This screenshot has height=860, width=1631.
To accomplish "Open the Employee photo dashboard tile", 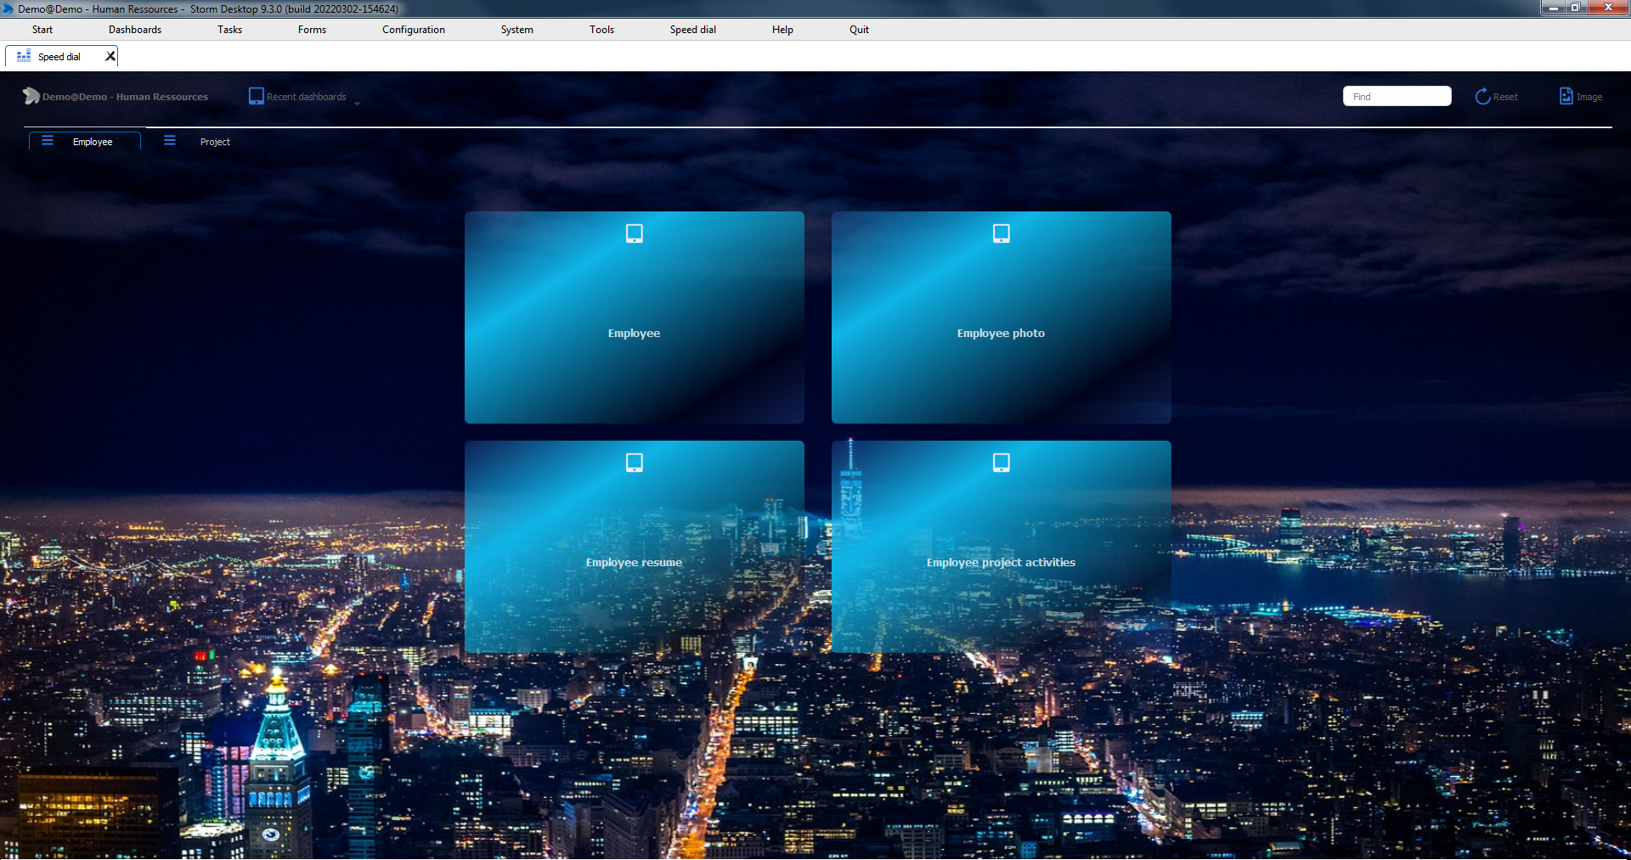I will coord(1002,318).
